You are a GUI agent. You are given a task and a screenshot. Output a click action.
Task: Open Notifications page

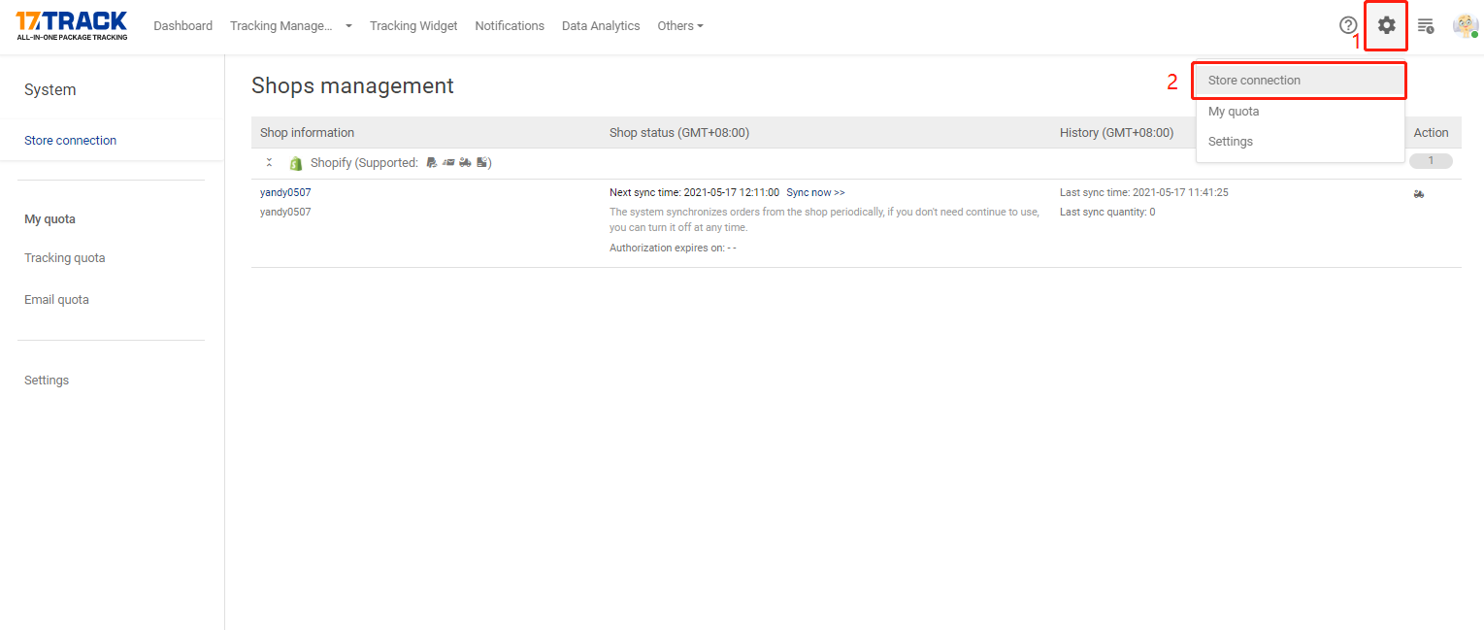tap(510, 26)
